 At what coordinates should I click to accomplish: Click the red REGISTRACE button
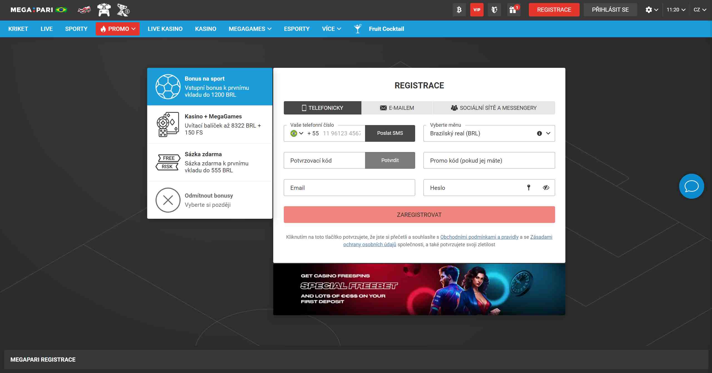[554, 10]
